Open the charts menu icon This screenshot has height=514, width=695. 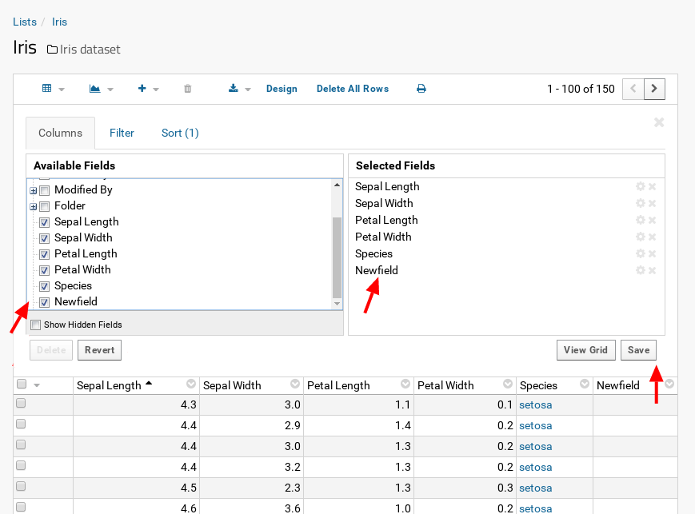point(95,89)
